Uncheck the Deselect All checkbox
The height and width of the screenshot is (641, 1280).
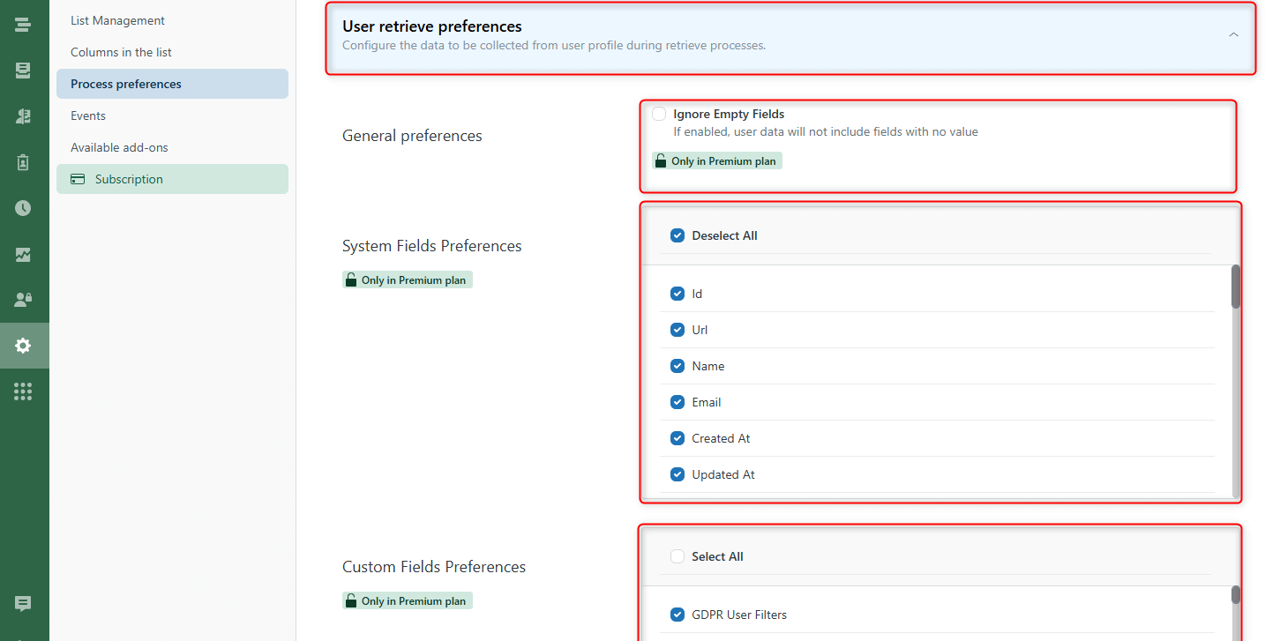click(677, 235)
